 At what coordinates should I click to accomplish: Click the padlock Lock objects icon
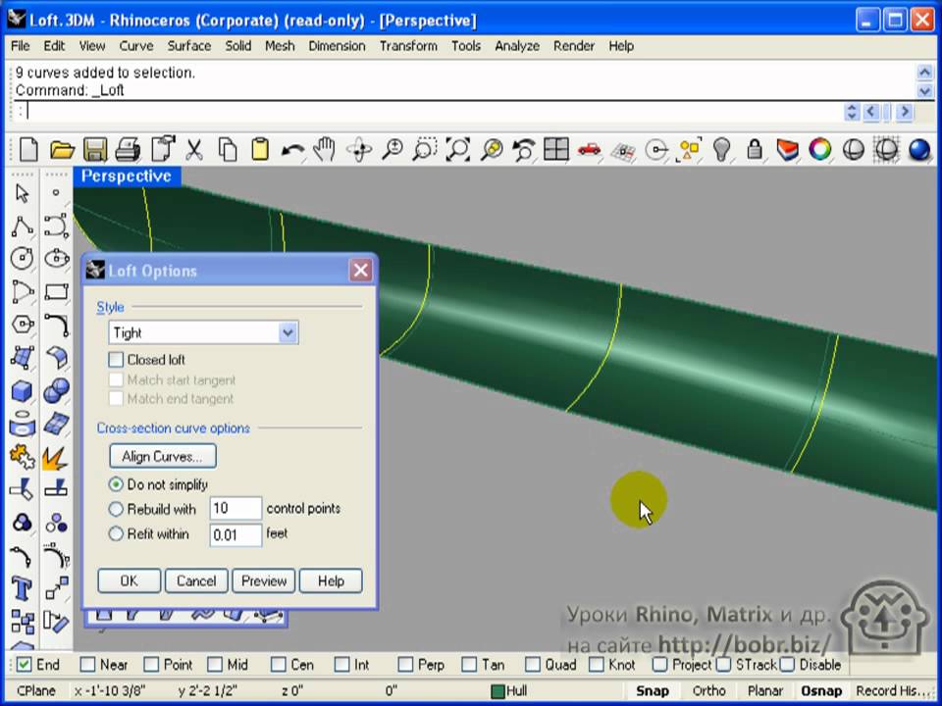[755, 149]
